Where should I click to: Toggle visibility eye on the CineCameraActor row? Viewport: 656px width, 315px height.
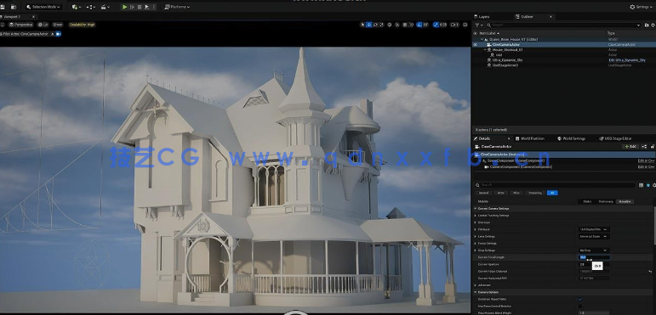(x=475, y=44)
